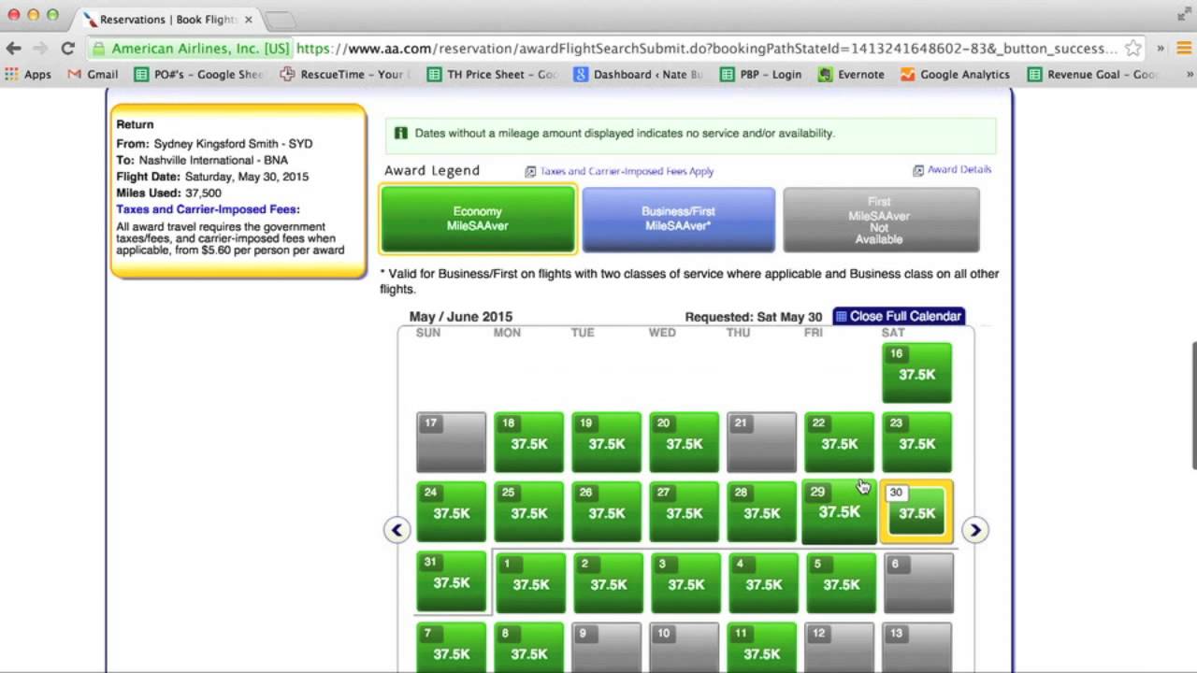Select May 27 at 37.5K
This screenshot has width=1197, height=673.
(684, 512)
